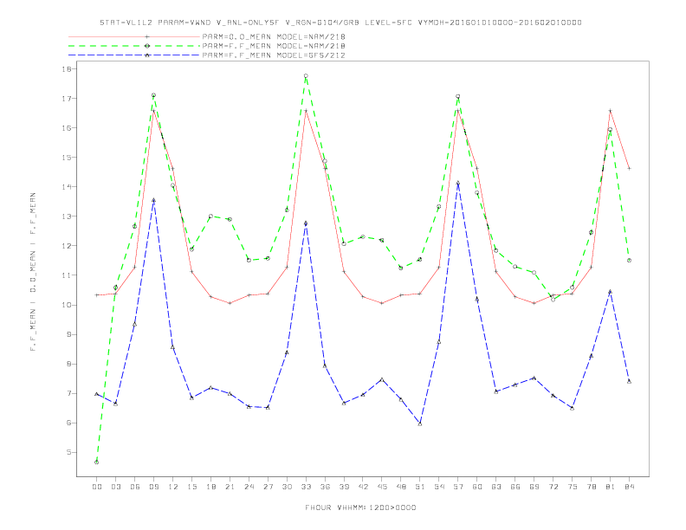Image resolution: width=686 pixels, height=530 pixels.
Task: Click y-axis tick label 14
Action: 68,187
